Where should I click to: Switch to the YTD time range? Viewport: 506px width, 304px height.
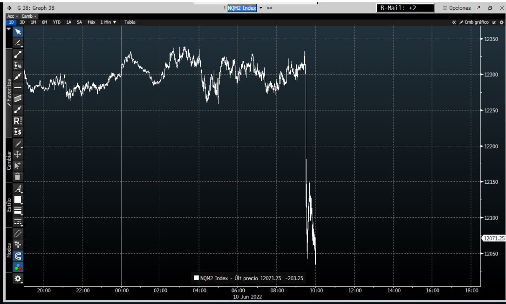(x=56, y=22)
